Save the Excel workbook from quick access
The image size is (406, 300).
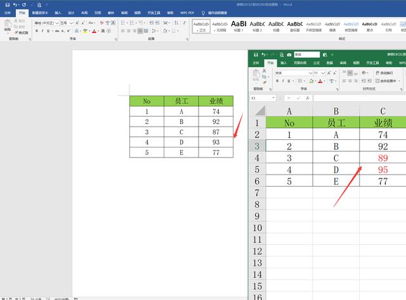(x=256, y=54)
